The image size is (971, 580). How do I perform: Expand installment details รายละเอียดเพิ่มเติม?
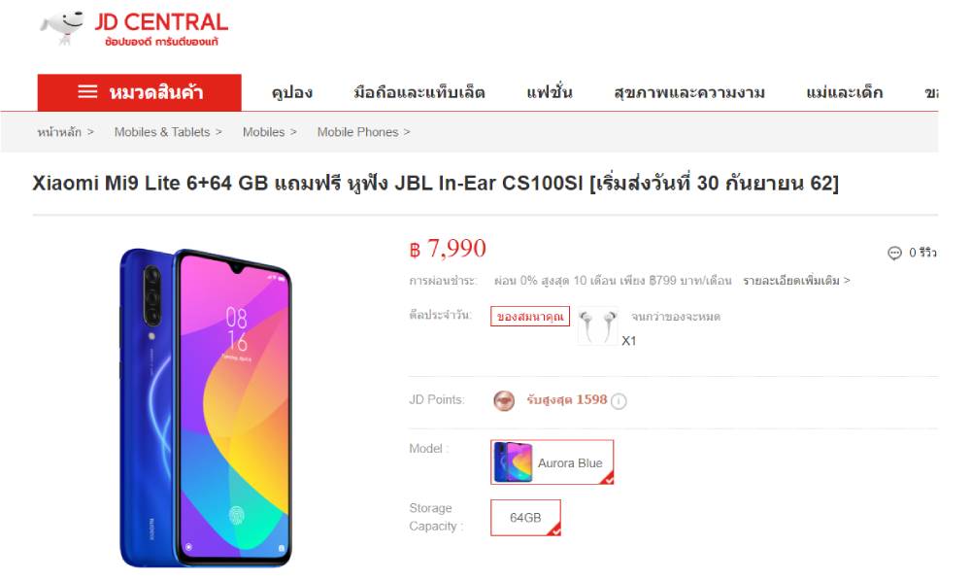click(796, 281)
